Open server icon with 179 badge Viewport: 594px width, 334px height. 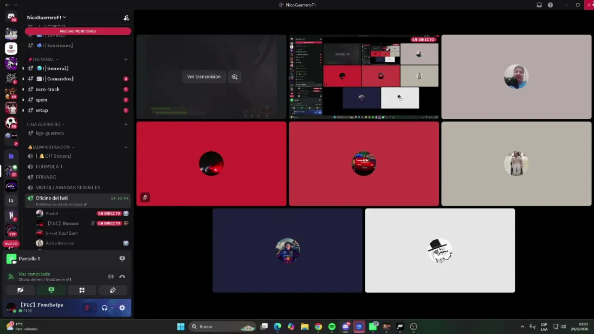point(11,230)
